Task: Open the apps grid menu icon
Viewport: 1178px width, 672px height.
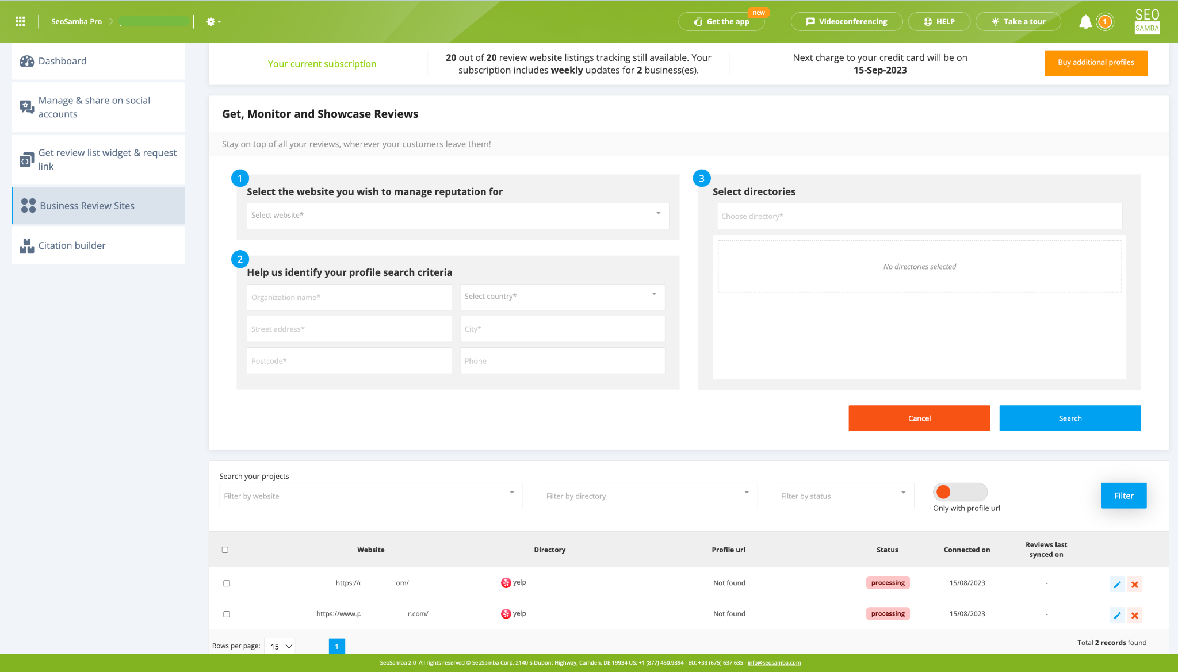Action: coord(20,21)
